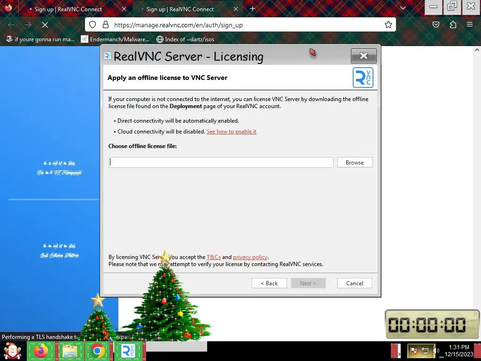Click the 00:00:00 timer widget display
Viewport: 481px width, 361px height.
point(427,325)
